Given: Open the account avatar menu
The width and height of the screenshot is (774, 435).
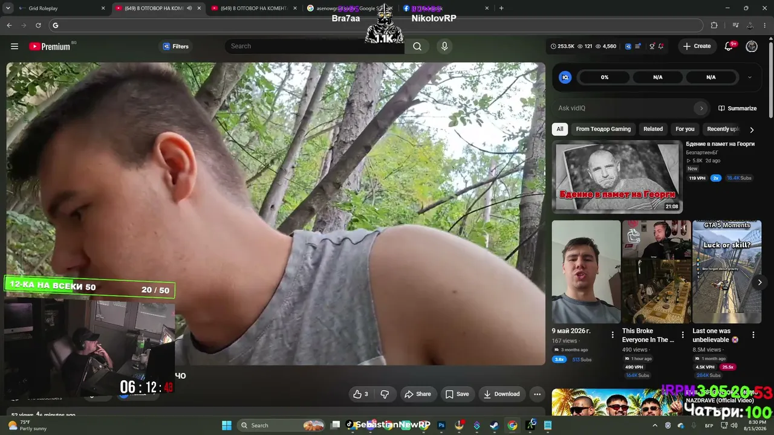Looking at the screenshot, I should (752, 47).
